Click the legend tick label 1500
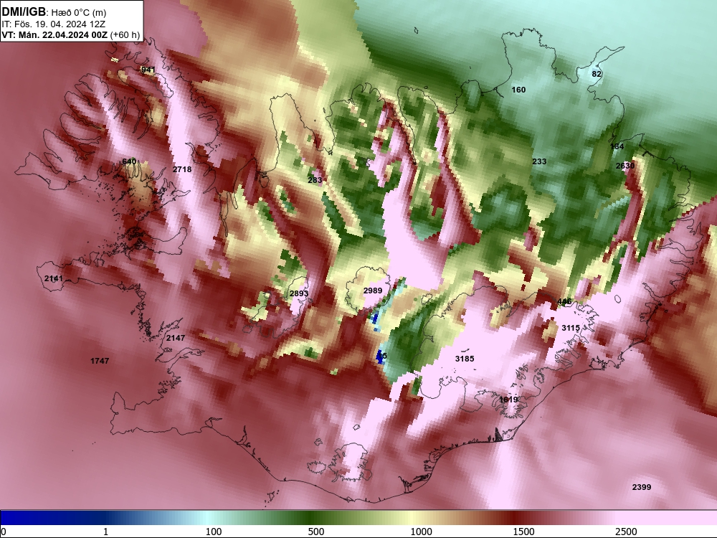This screenshot has width=717, height=538. click(523, 532)
